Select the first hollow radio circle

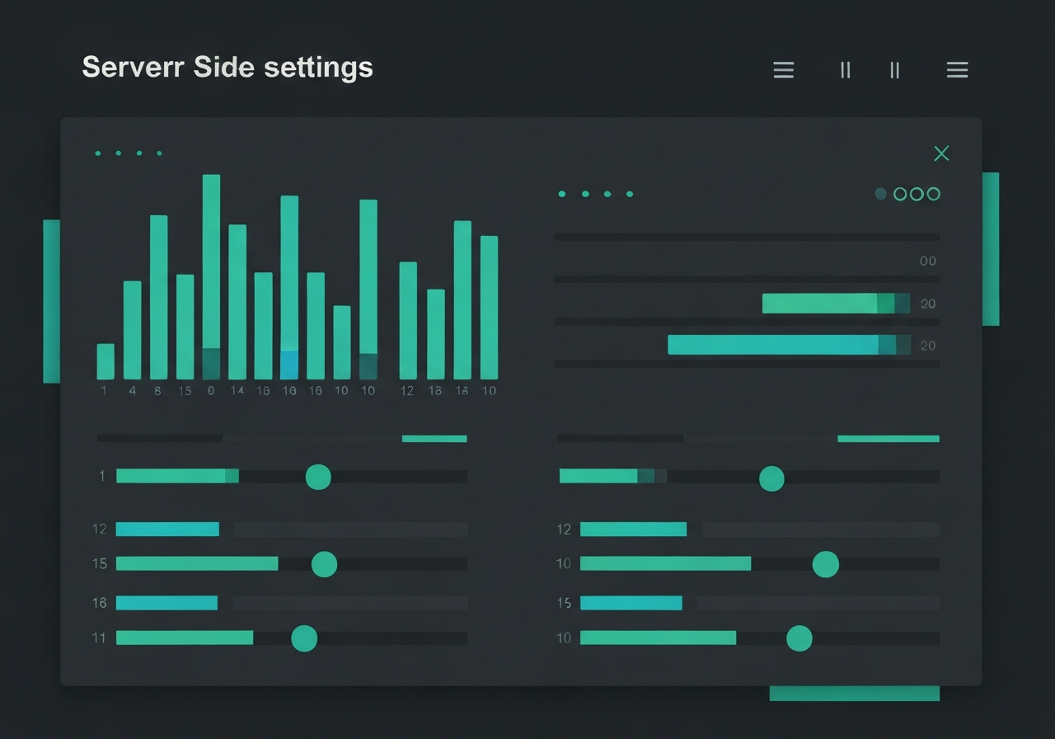click(x=900, y=194)
